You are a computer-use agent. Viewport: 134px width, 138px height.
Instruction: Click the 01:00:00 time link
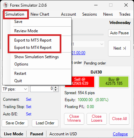[78, 53]
